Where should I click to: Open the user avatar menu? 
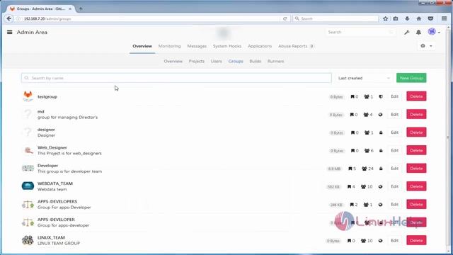(x=434, y=32)
